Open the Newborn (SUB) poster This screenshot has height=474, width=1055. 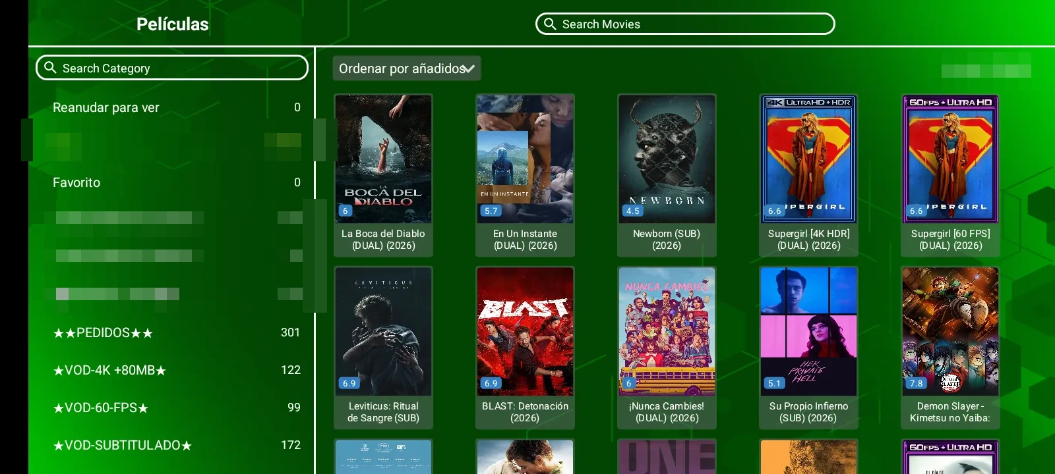(667, 159)
